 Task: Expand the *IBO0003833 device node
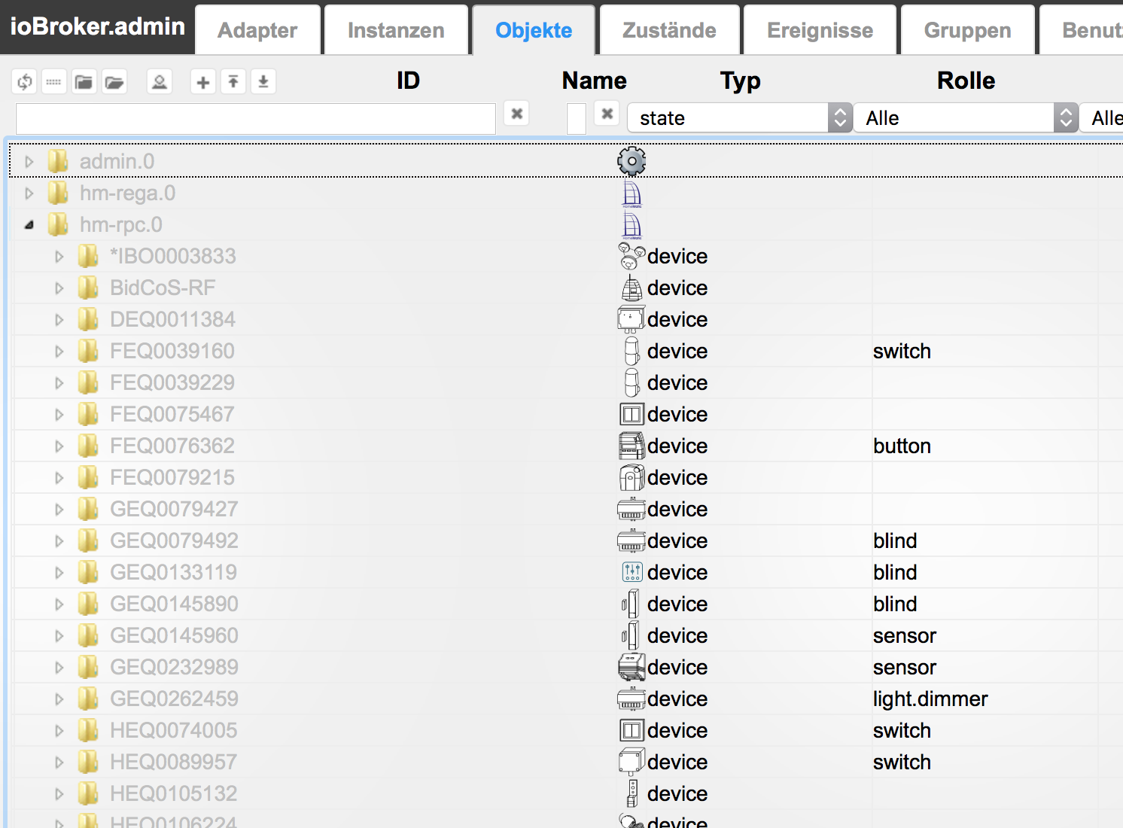click(59, 257)
